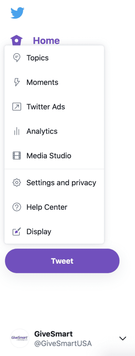Click the Analytics bar chart icon
This screenshot has height=356, width=135.
[x=17, y=131]
